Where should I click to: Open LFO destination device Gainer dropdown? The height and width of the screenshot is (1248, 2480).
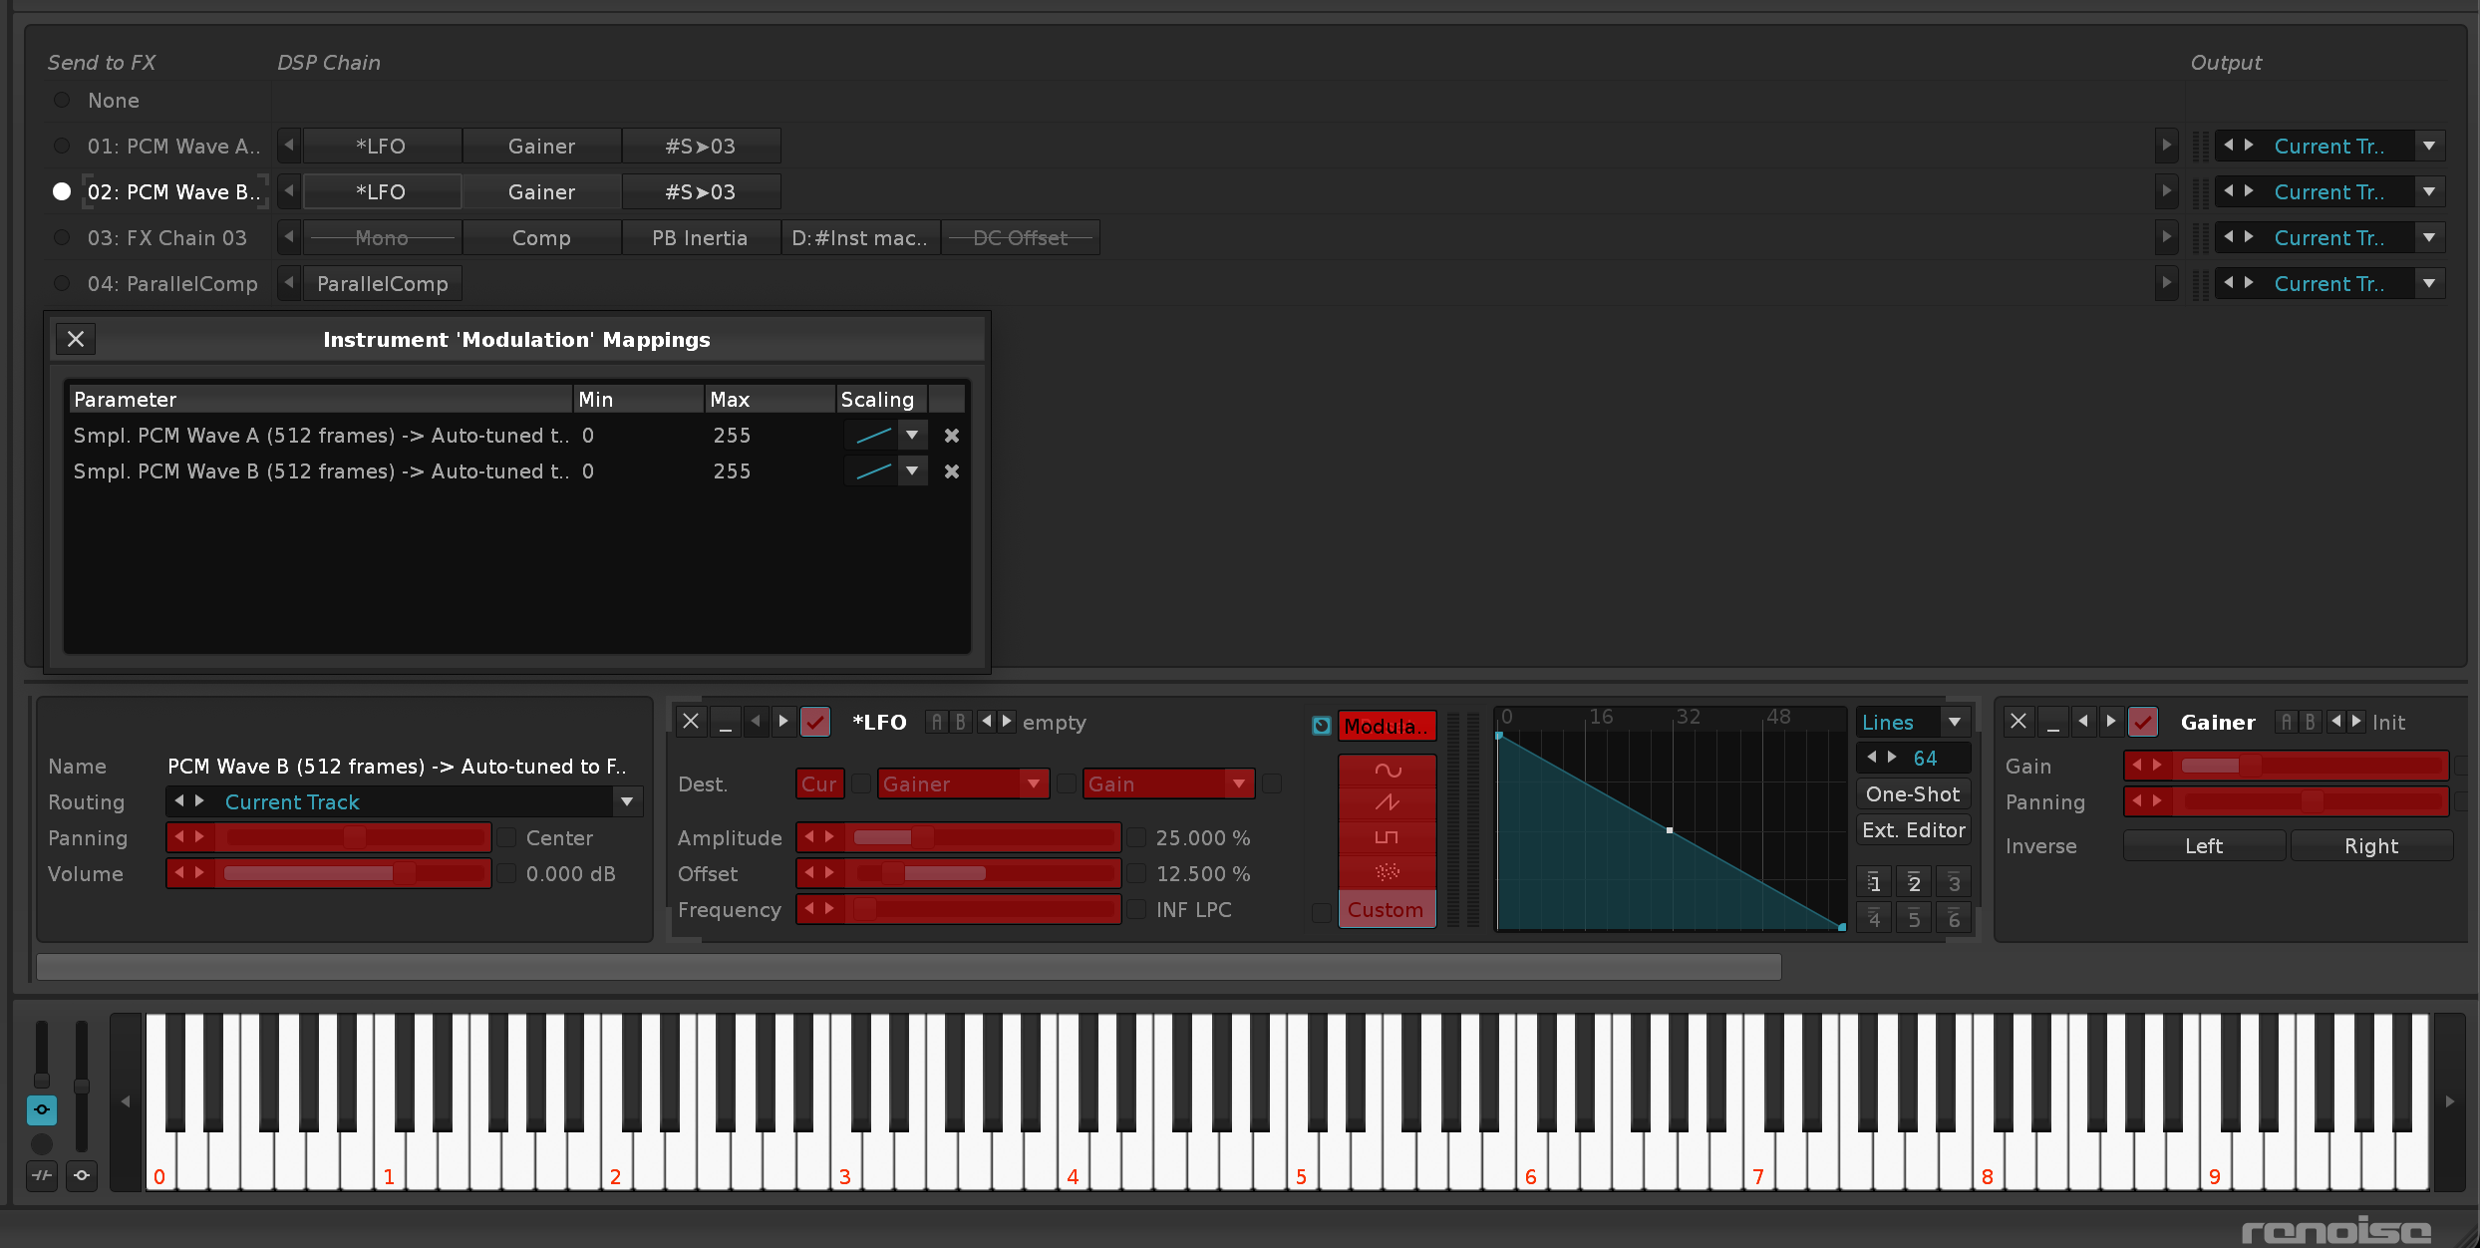[1034, 783]
